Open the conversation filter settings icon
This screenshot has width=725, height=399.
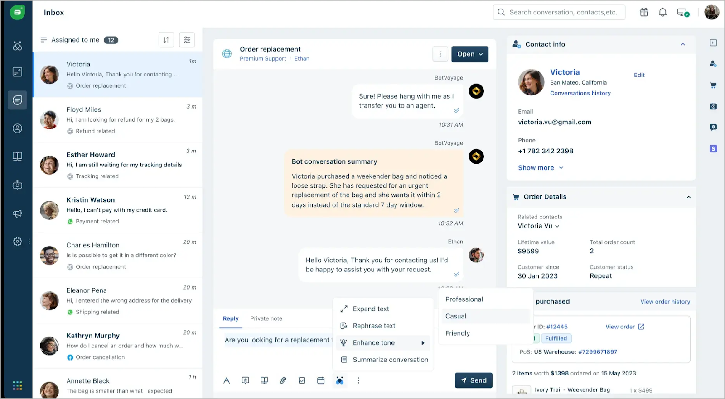pos(187,40)
